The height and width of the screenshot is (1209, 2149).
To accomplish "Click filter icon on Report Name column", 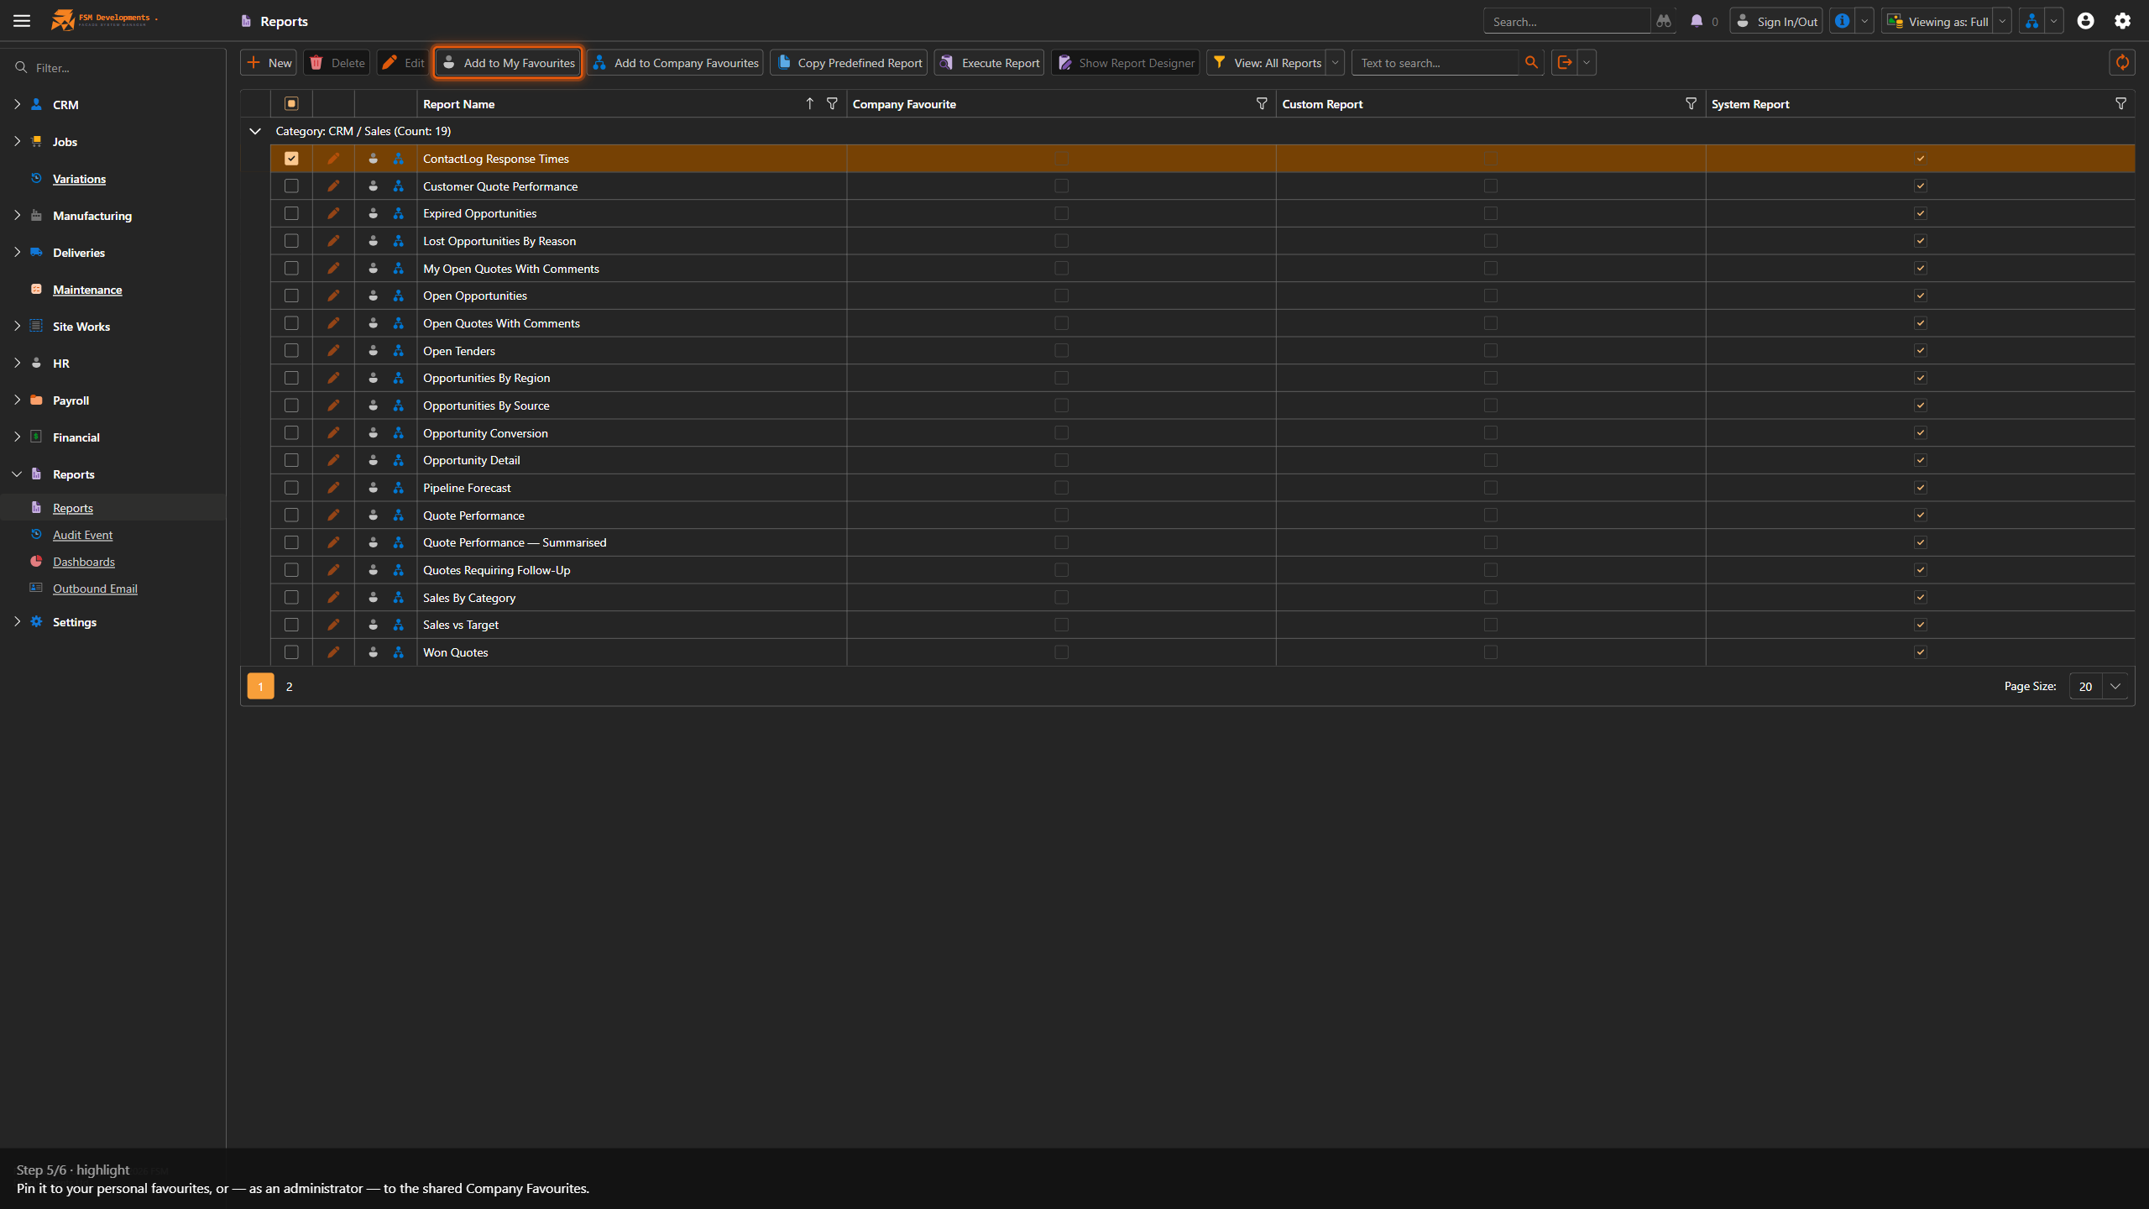I will tap(832, 103).
